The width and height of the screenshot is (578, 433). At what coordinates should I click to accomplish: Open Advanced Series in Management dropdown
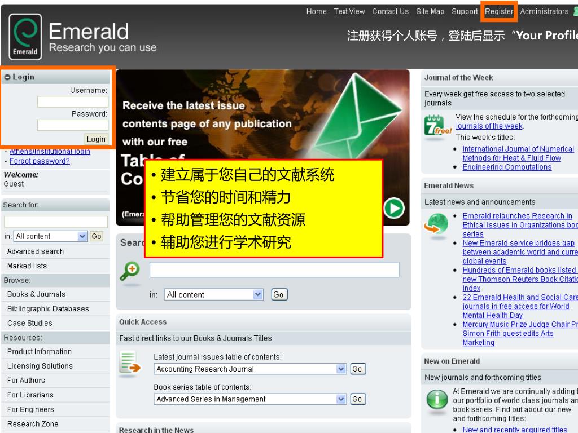click(250, 399)
